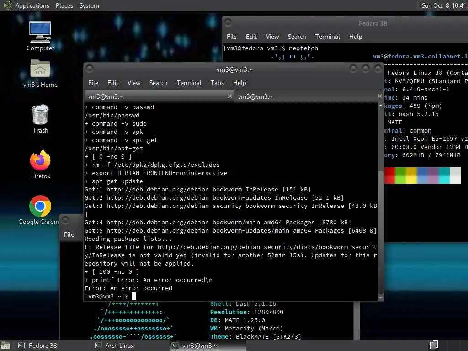
Task: Click scroll-up arrow in vm3@vm3 terminal scrollbar
Action: 381,106
